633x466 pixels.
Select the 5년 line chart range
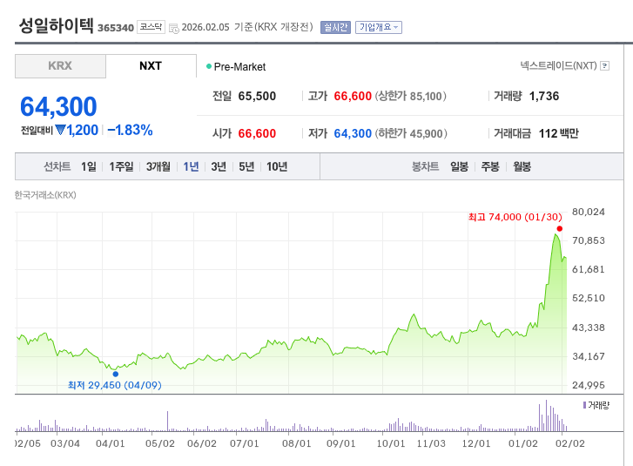click(x=246, y=166)
